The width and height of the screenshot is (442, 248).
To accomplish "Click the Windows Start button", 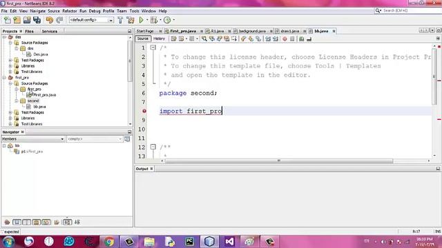I will click(8, 242).
